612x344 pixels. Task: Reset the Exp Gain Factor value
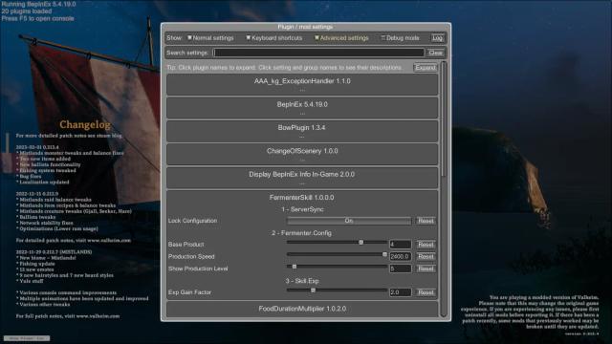point(426,292)
